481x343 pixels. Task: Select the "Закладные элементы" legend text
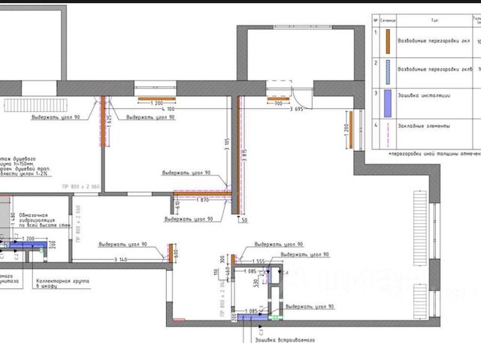(x=424, y=126)
